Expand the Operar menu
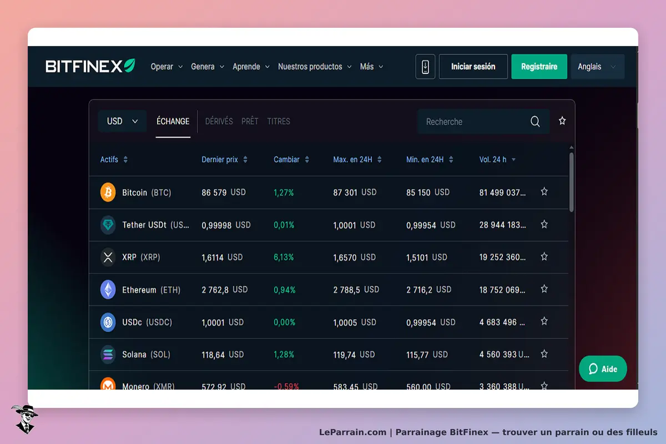The height and width of the screenshot is (444, 666). tap(167, 67)
